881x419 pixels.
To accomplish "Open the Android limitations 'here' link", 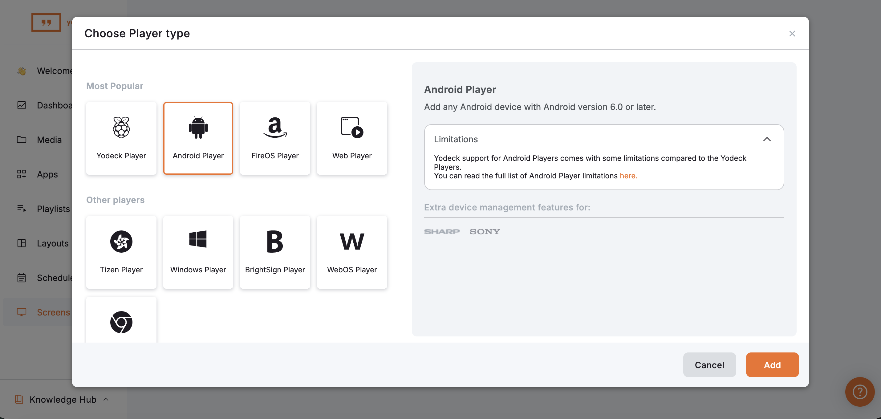I will point(628,176).
